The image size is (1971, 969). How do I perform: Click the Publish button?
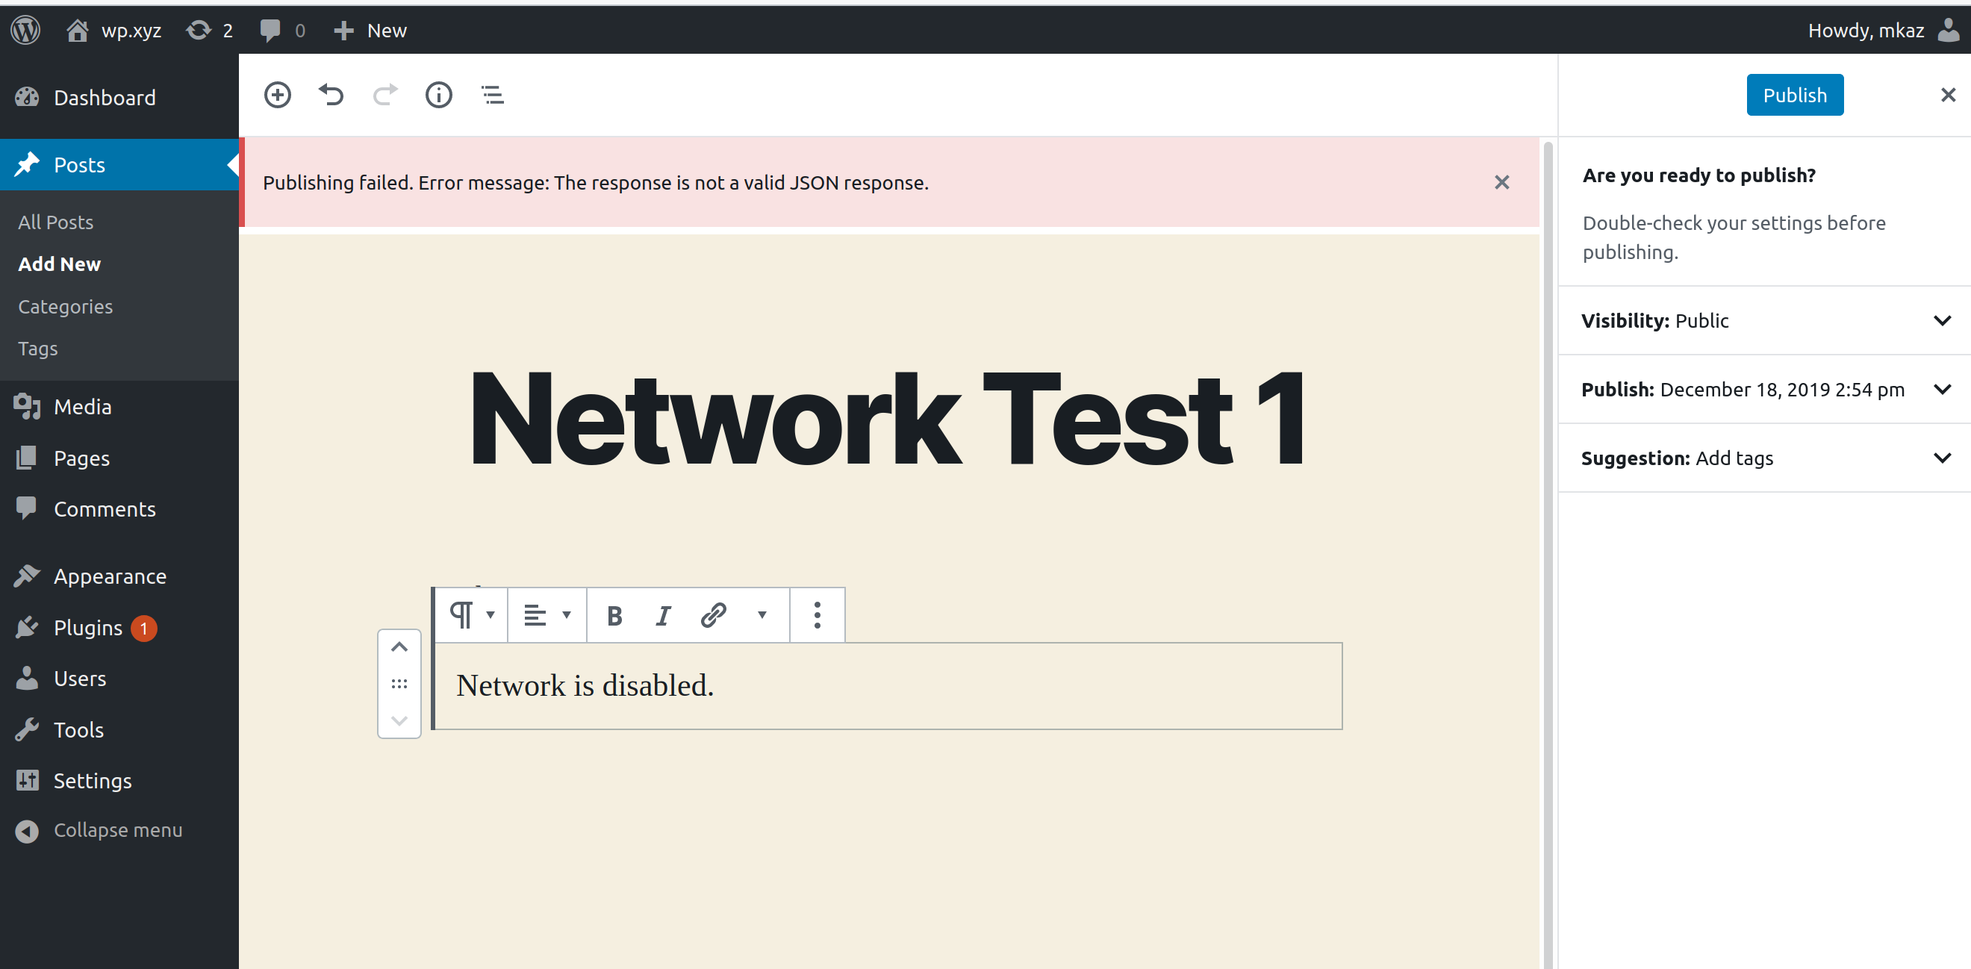[1794, 94]
